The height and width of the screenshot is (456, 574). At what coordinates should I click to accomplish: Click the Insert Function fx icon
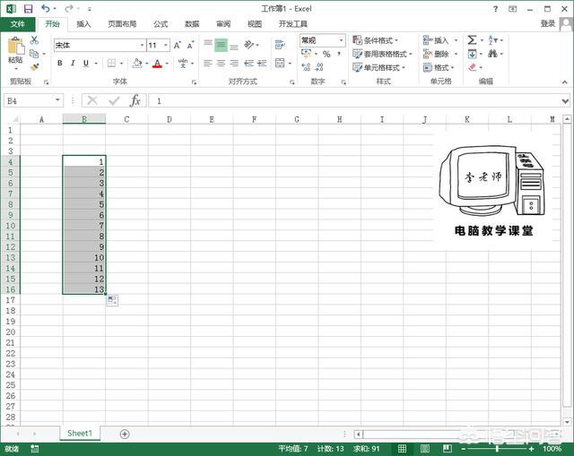135,101
